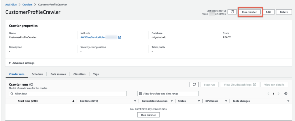Image resolution: width=295 pixels, height=121 pixels.
Task: Click the Edit button
Action: (x=268, y=12)
